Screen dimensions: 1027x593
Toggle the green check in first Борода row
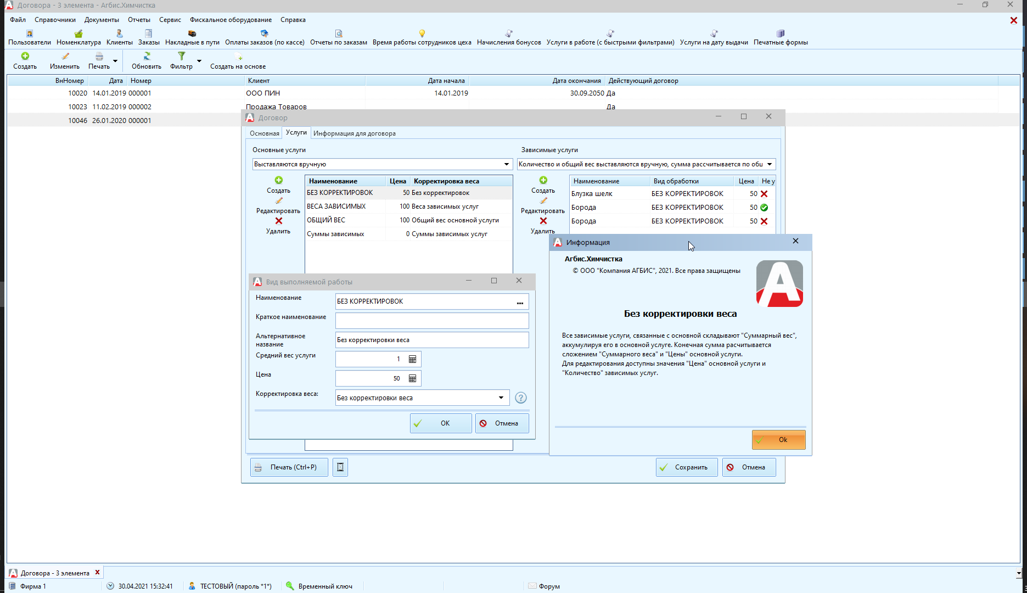point(764,208)
